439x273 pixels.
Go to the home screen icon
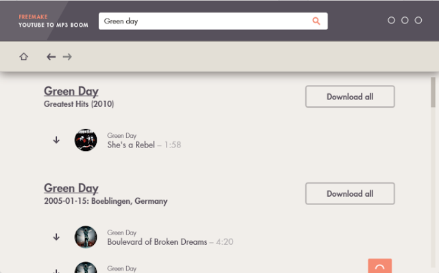pos(24,56)
